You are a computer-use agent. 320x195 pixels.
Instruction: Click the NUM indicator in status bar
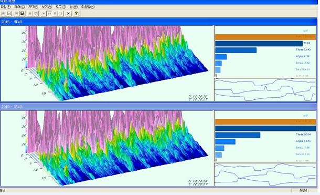click(303, 190)
